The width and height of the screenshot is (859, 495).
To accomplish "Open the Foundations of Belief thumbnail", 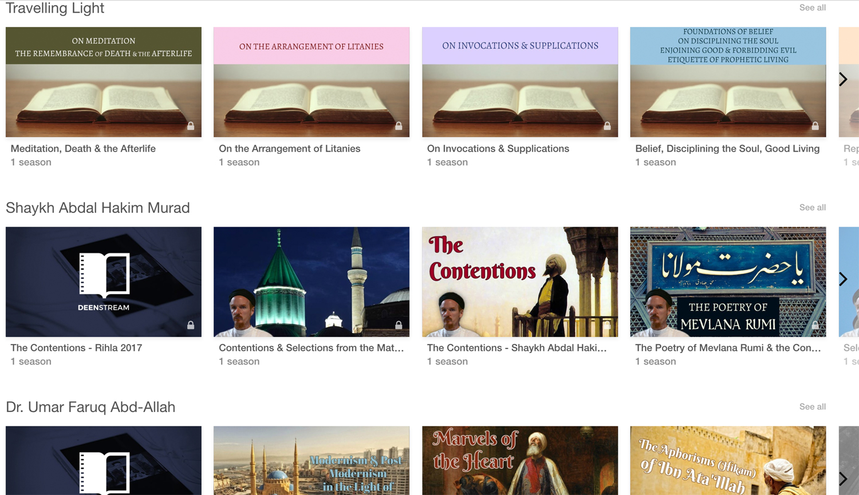I will click(x=728, y=82).
